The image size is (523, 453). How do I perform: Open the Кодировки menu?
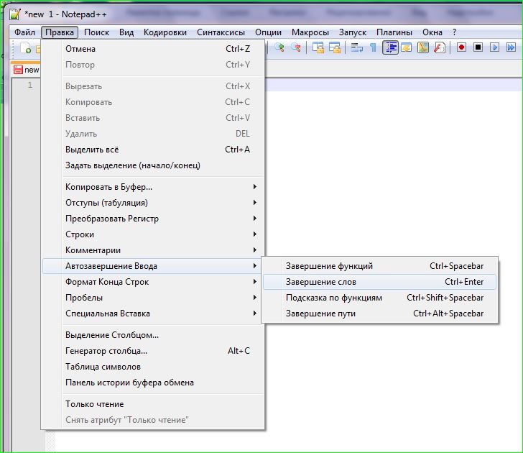tap(165, 32)
